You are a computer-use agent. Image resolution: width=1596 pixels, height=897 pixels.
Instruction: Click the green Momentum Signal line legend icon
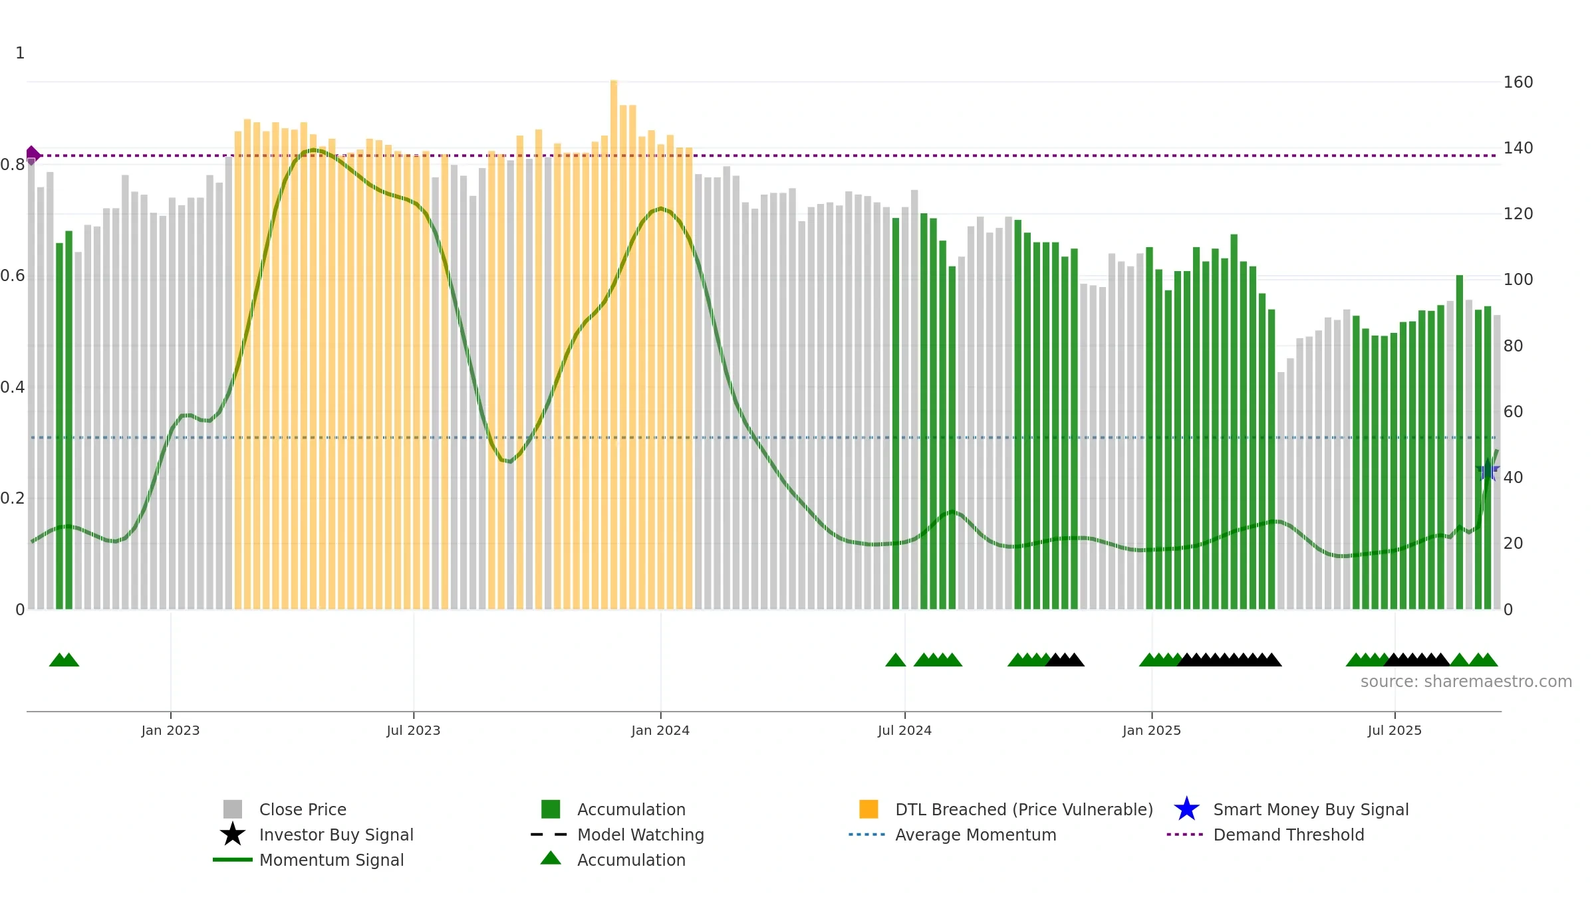(233, 860)
